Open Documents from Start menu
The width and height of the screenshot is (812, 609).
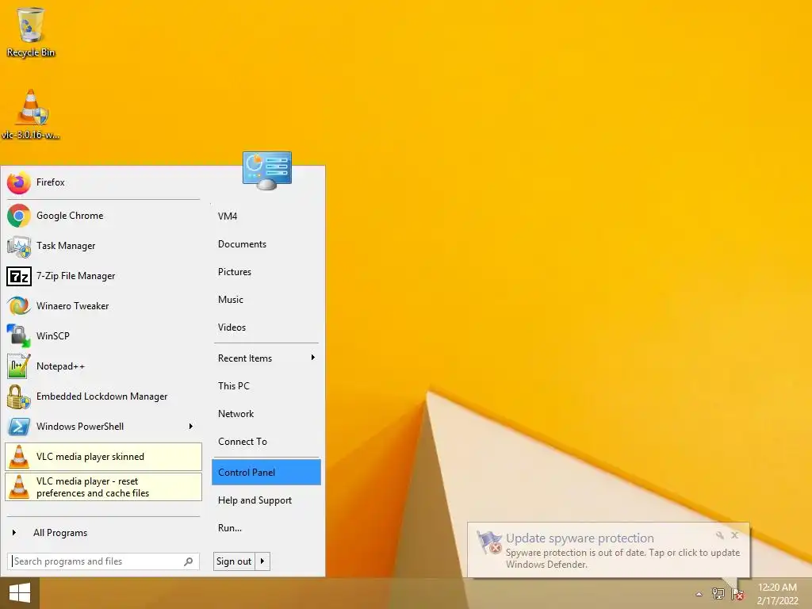266,244
